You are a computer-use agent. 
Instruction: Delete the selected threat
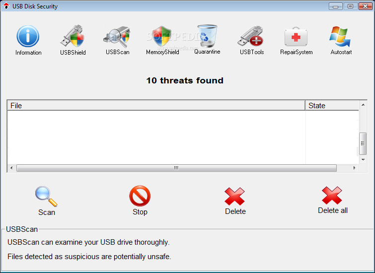pos(235,201)
